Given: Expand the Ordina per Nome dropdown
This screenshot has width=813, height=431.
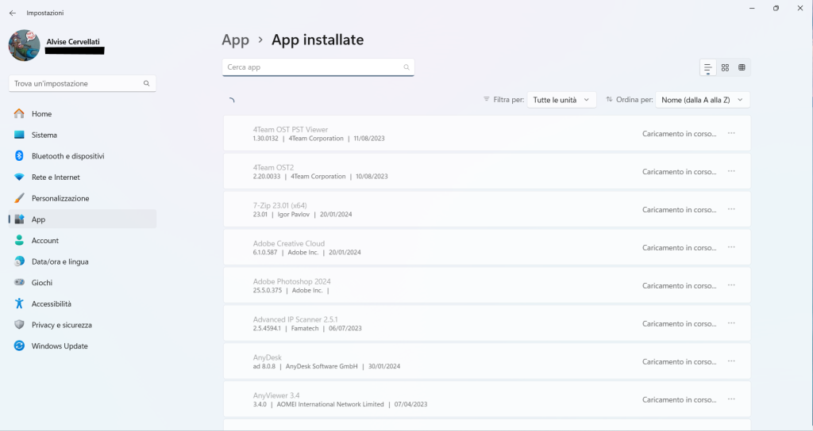Looking at the screenshot, I should [702, 100].
